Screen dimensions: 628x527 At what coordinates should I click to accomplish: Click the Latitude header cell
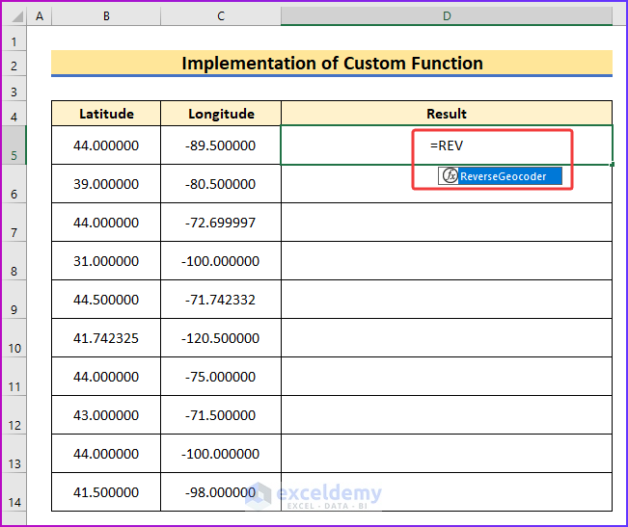pyautogui.click(x=106, y=114)
